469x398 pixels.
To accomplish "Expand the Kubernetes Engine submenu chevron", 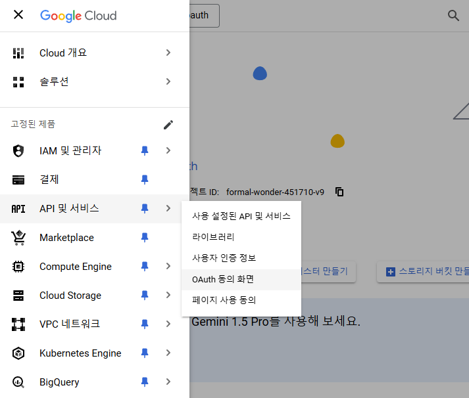I will 168,353.
